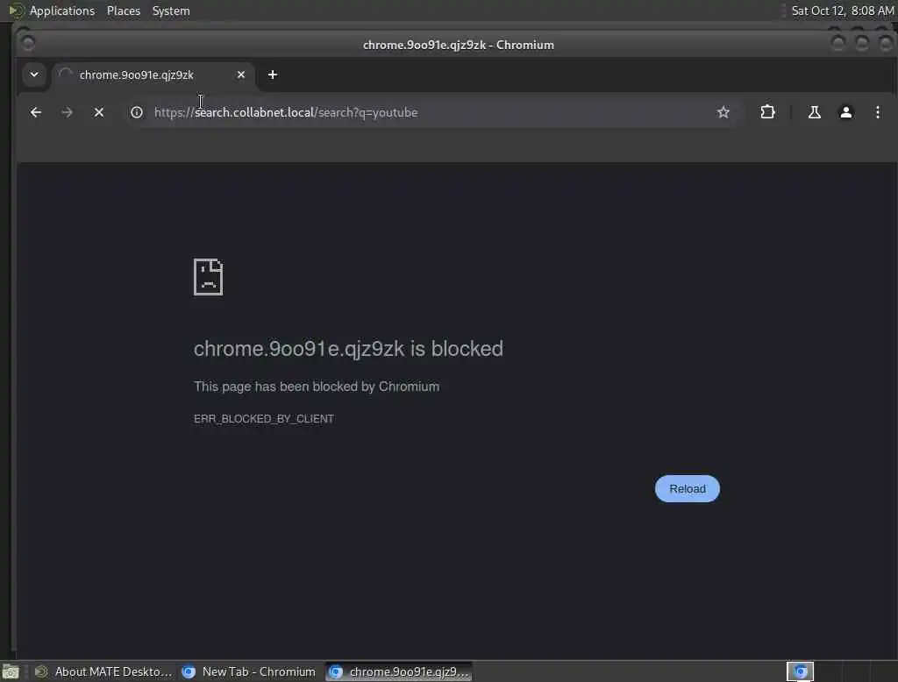Click the Reload button
The height and width of the screenshot is (682, 898).
point(688,488)
